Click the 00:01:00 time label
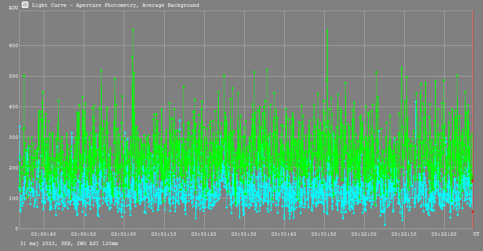483x251 pixels. (123, 234)
